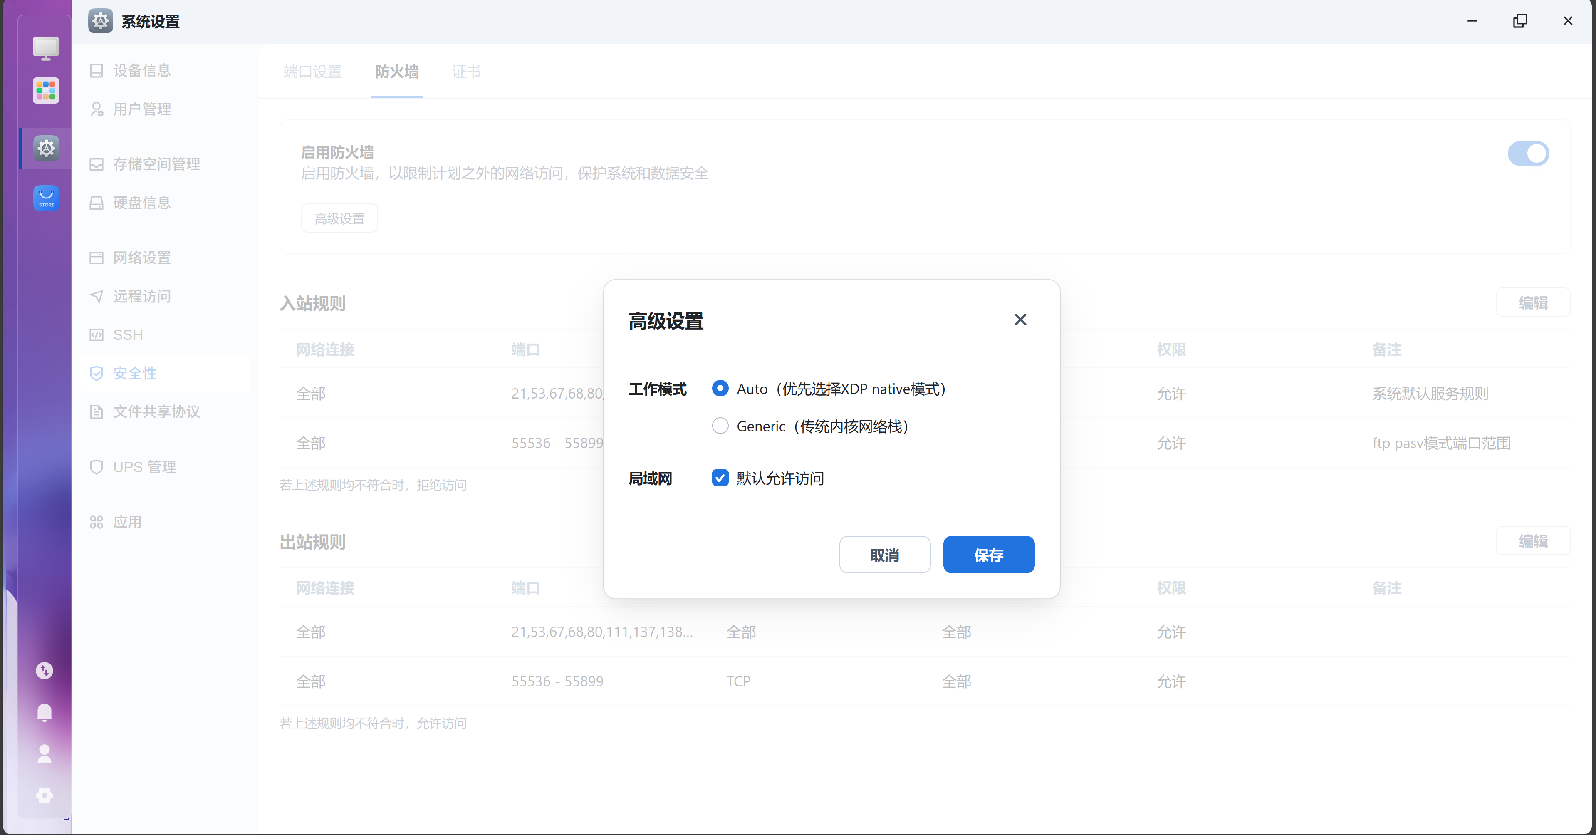Click the 安全性 shield icon

coord(96,373)
